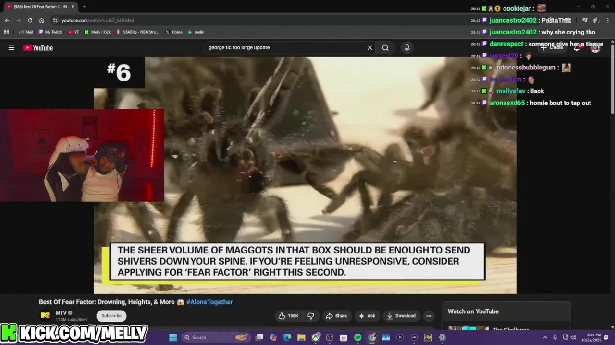Click the YouTube search input field
Screen dimensions: 615x345
286,47
